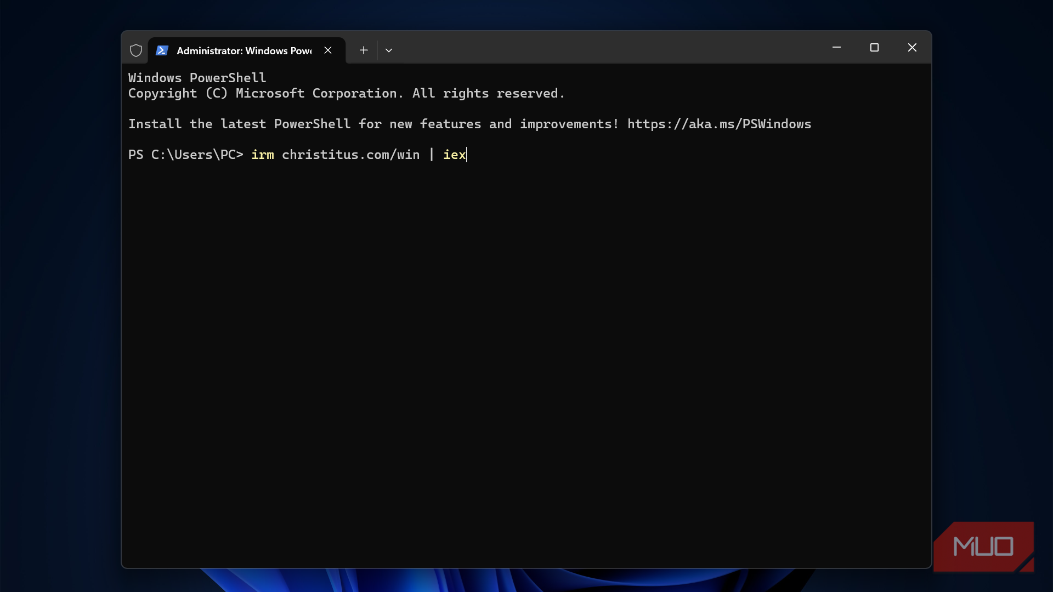Select the Administrator: Windows PowerShell tab title

pos(244,50)
